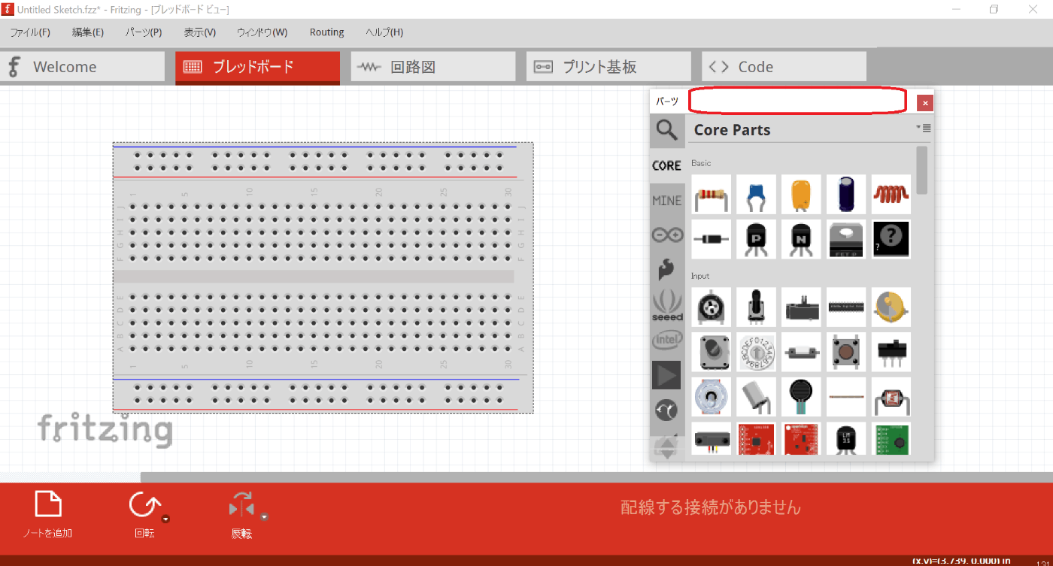Switch to the CORE parts bin
The height and width of the screenshot is (566, 1053).
click(x=667, y=165)
